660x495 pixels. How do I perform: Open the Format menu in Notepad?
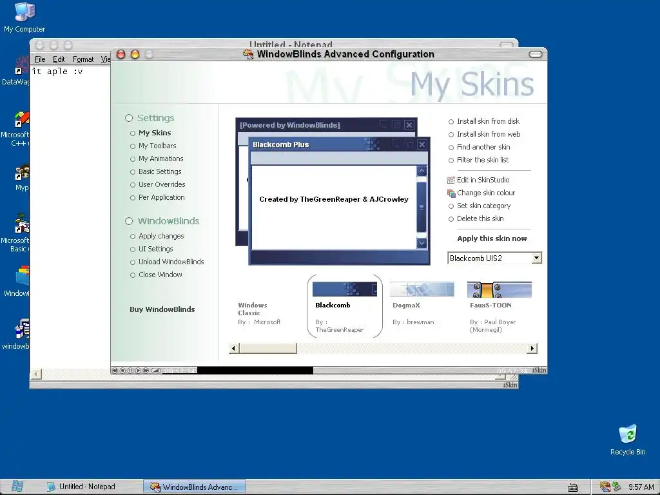pyautogui.click(x=83, y=59)
